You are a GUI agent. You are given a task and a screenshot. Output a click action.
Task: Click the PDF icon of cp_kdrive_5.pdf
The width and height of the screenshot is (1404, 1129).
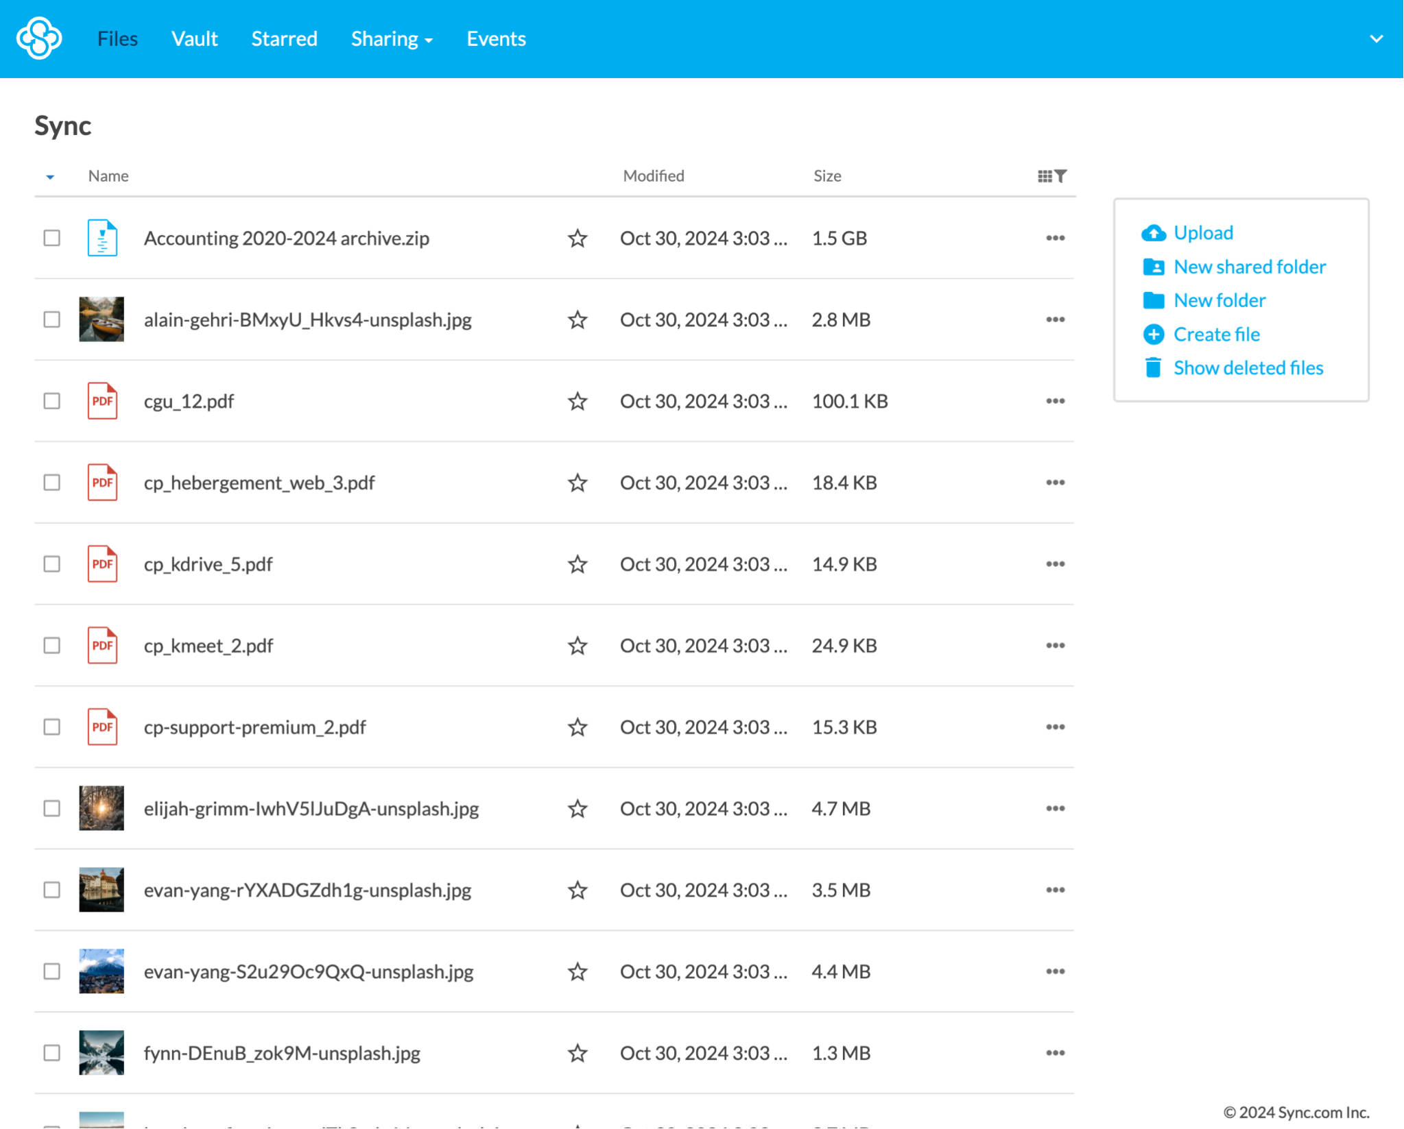click(102, 564)
